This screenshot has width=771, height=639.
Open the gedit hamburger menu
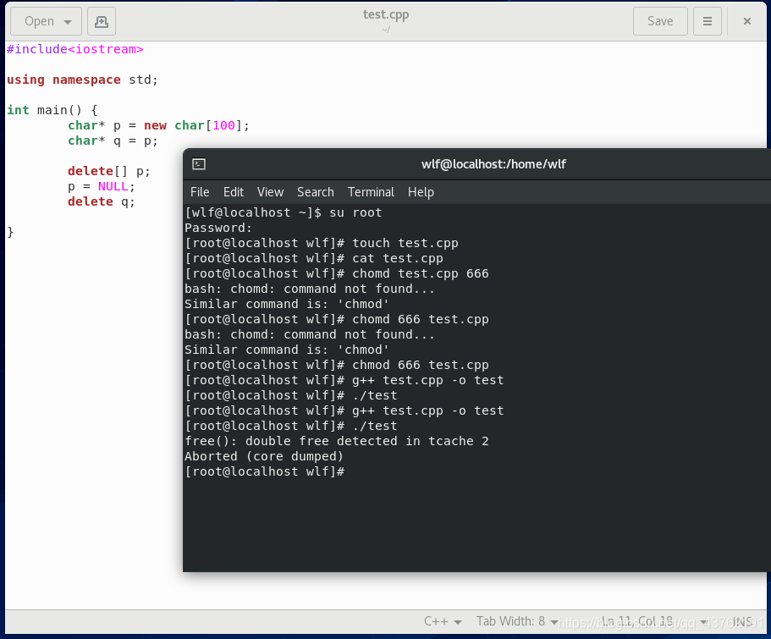[707, 21]
